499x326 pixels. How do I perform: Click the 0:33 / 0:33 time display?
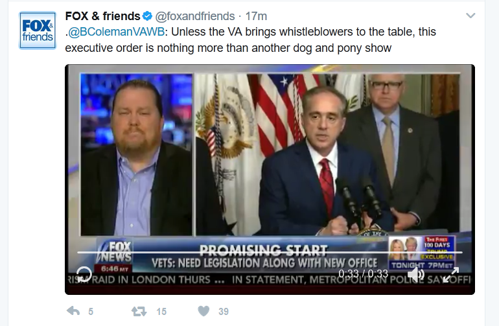click(x=363, y=274)
